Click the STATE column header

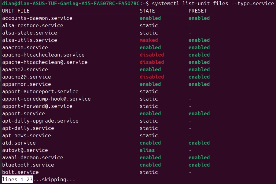147,11
